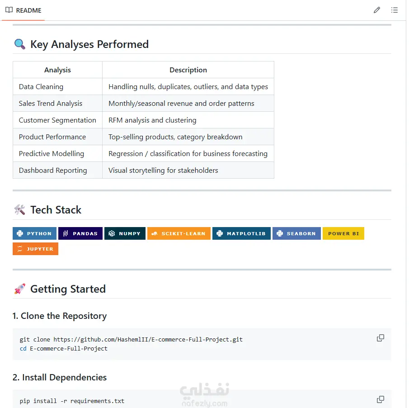Click the Key Analyses Performed heading

tap(89, 44)
